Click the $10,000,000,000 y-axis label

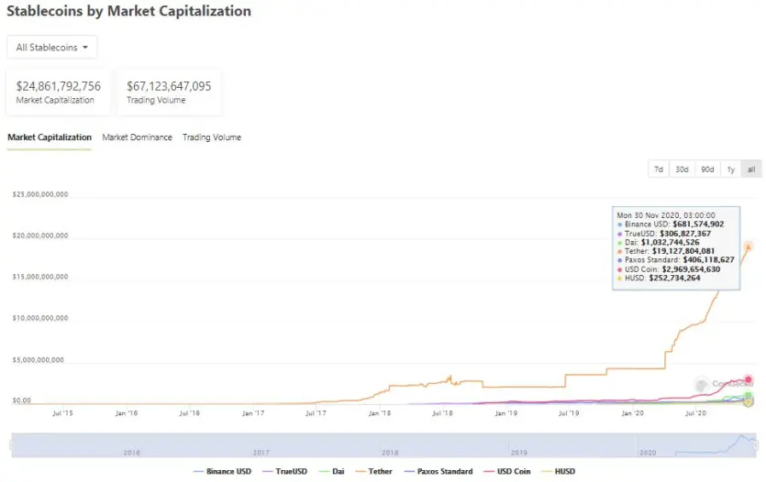point(40,318)
